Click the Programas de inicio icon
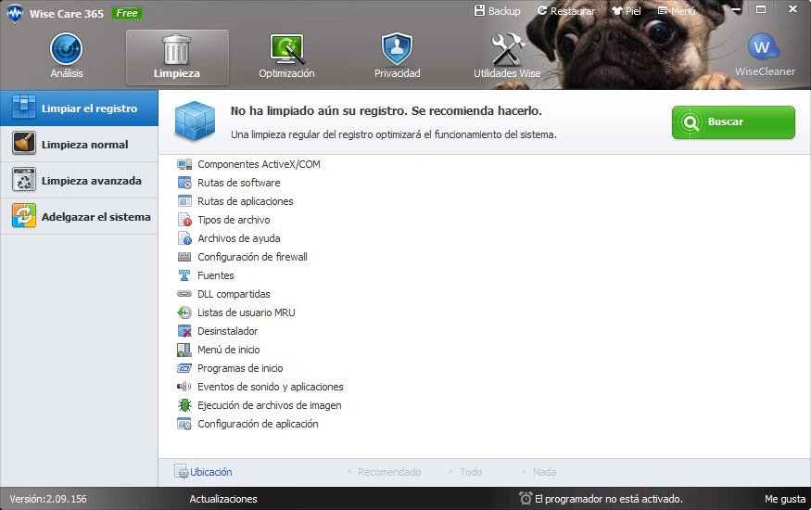This screenshot has height=510, width=811. 184,368
